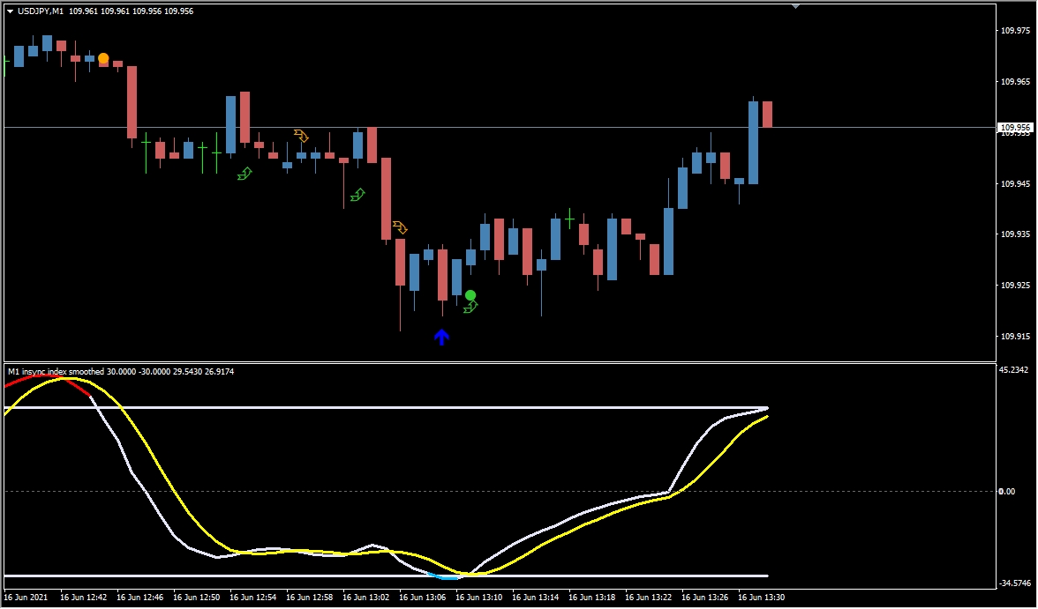
Task: Click the 16 Jun 13:06 time label
Action: (423, 597)
